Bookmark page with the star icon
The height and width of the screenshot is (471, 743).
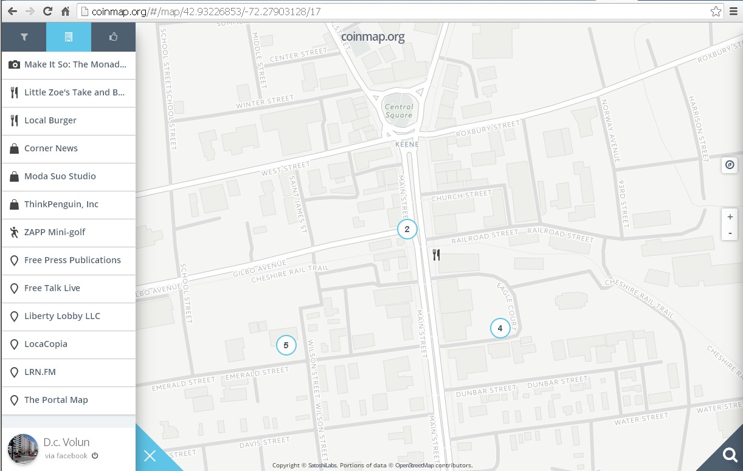[x=716, y=12]
